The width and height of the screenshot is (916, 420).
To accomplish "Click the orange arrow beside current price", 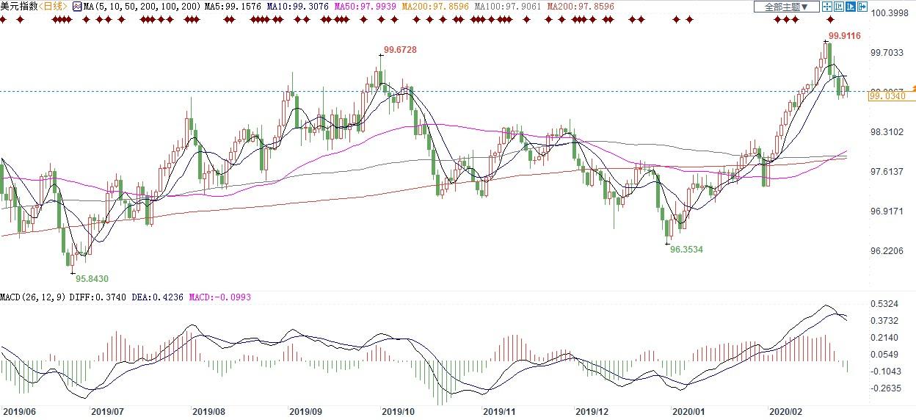I will (913, 89).
